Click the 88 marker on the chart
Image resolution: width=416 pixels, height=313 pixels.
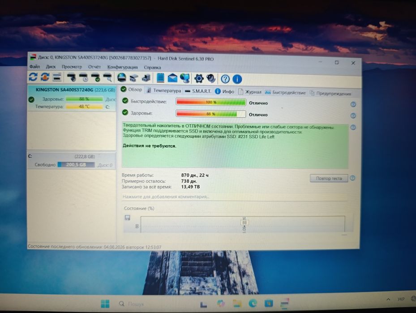pyautogui.click(x=244, y=223)
